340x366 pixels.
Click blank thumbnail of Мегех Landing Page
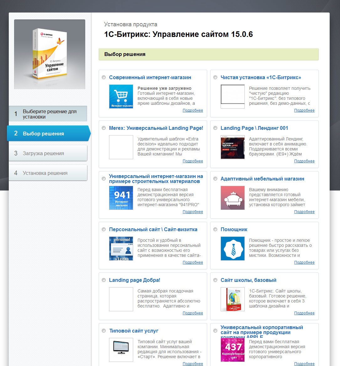(121, 147)
